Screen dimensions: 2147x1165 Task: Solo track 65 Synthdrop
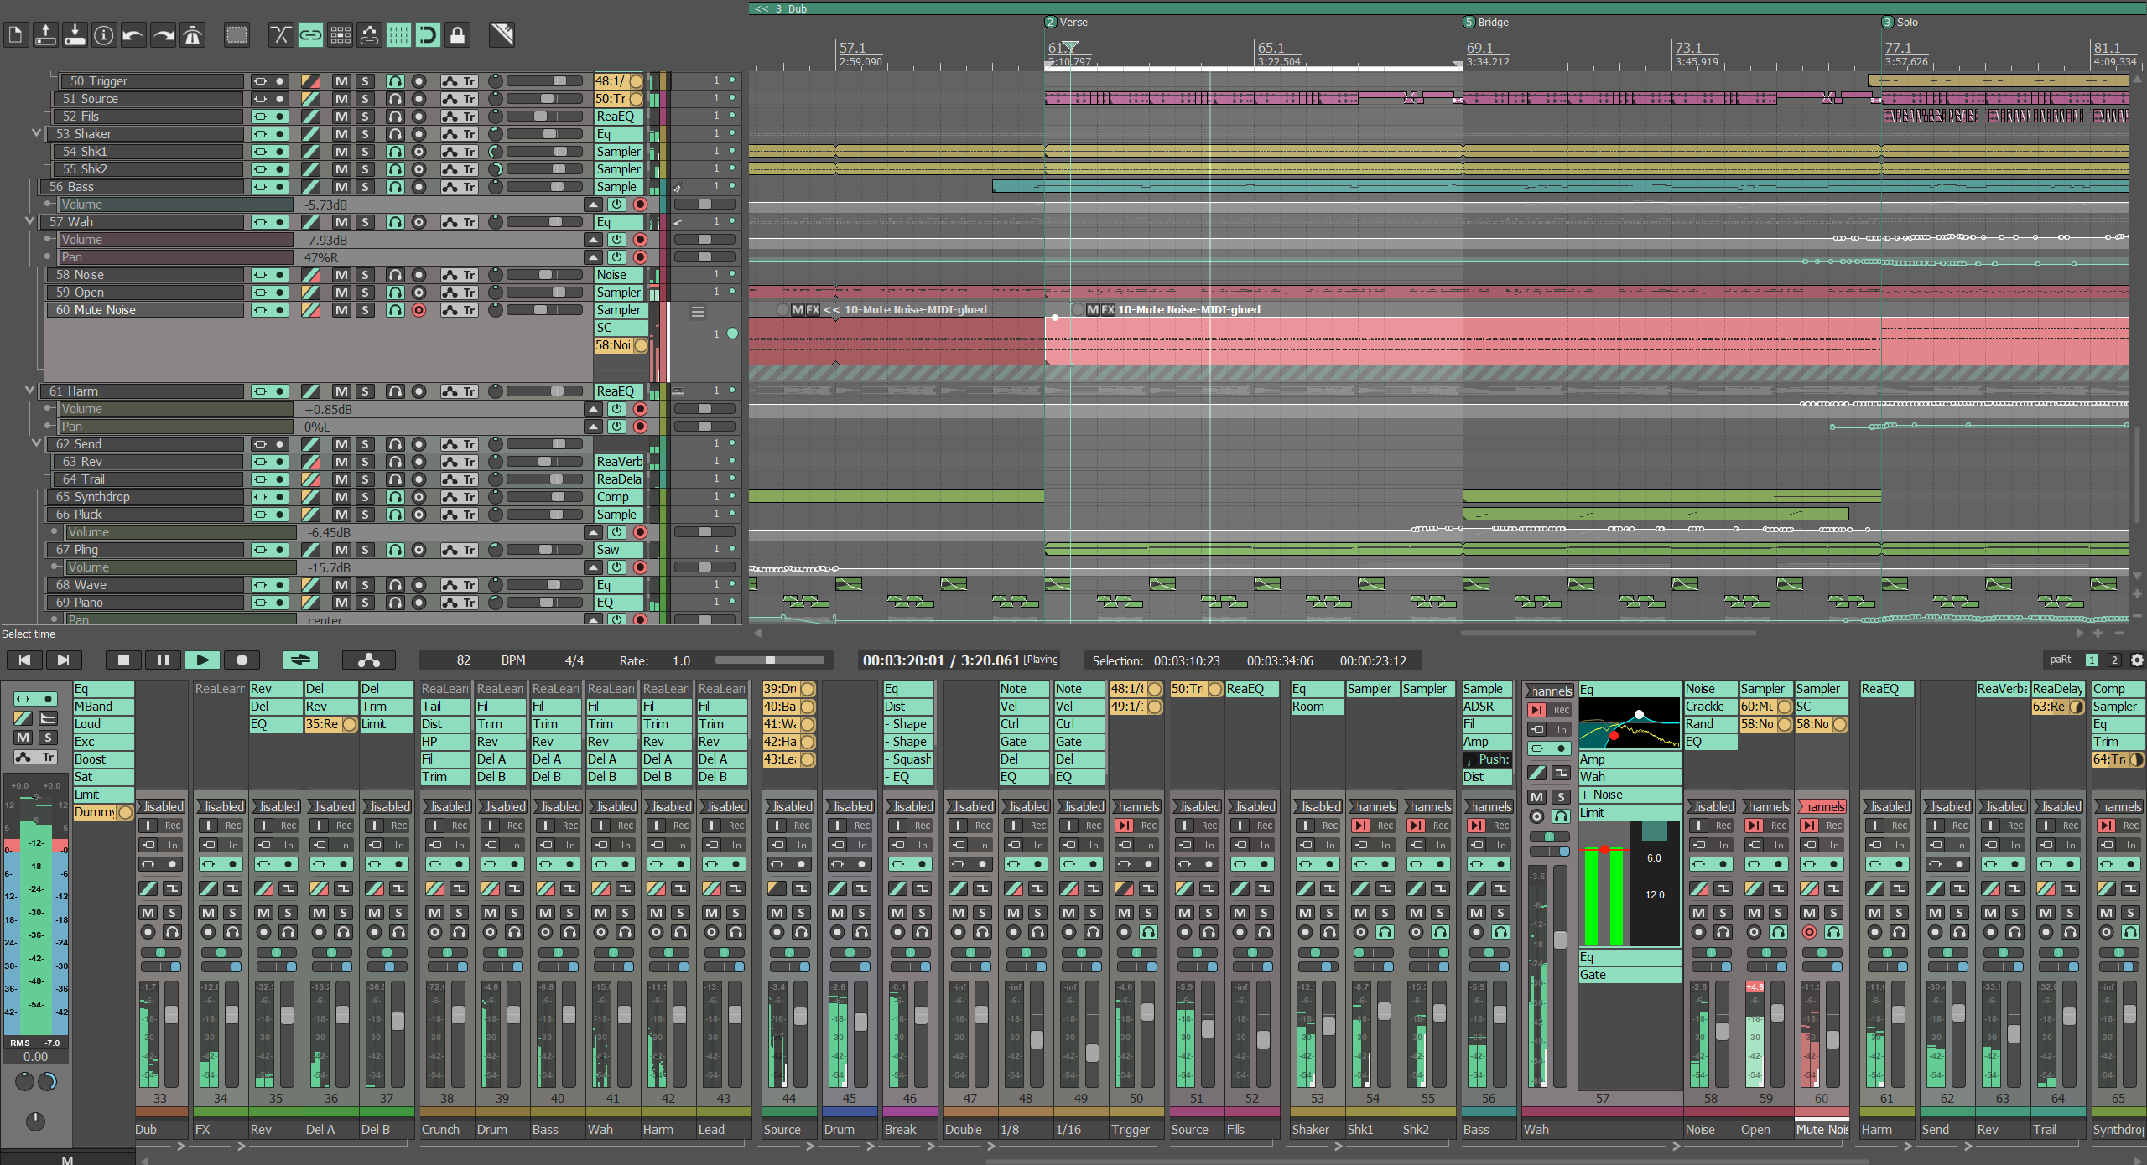tap(365, 497)
